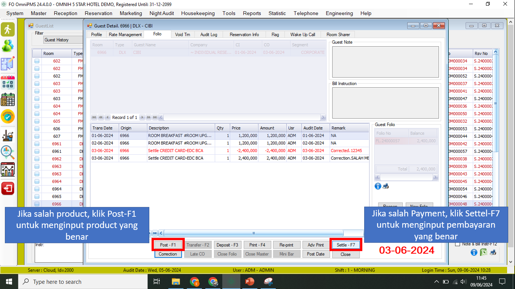Click the GuestList window printer icon

click(493, 252)
